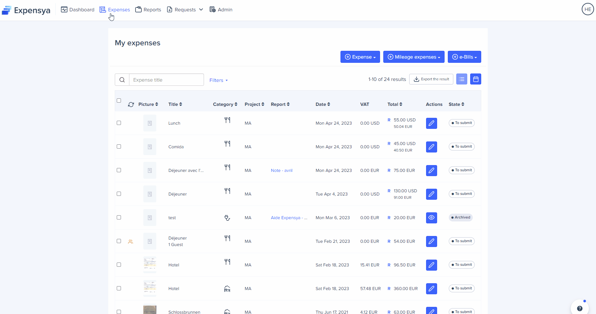Open the HE user avatar menu
596x314 pixels.
[588, 9]
